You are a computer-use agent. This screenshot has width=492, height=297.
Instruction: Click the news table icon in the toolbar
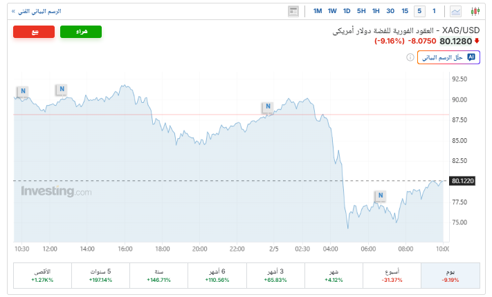click(x=293, y=11)
